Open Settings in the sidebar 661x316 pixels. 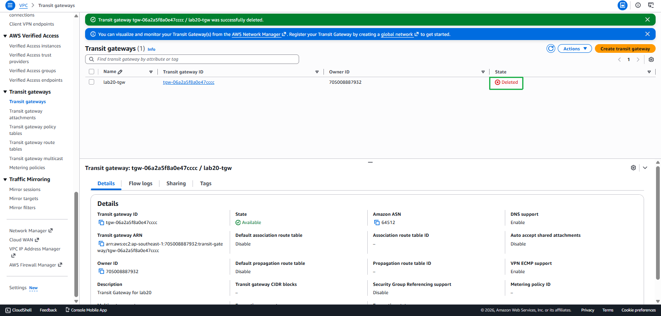click(18, 288)
